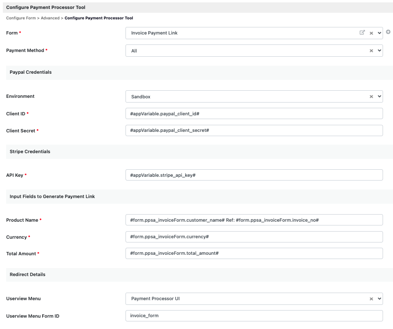Click into the Client Secret text field

(254, 130)
